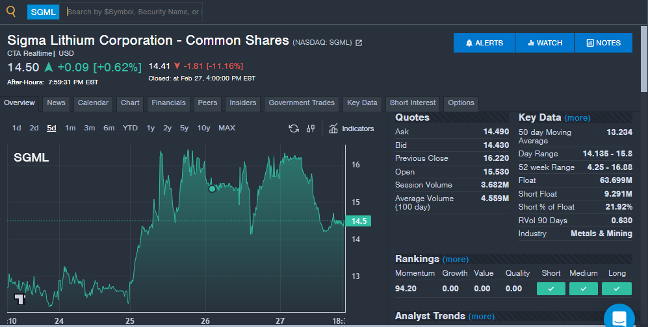
Task: Click the Medium ranking green checkmark
Action: click(584, 289)
